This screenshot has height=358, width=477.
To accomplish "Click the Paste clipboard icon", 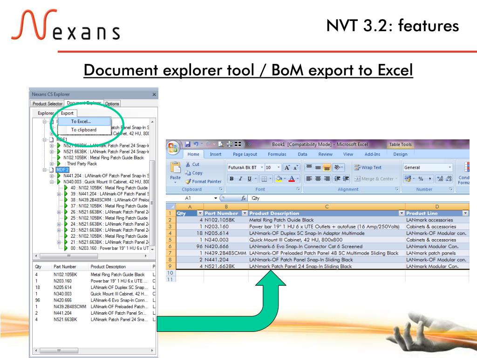I will click(x=175, y=168).
